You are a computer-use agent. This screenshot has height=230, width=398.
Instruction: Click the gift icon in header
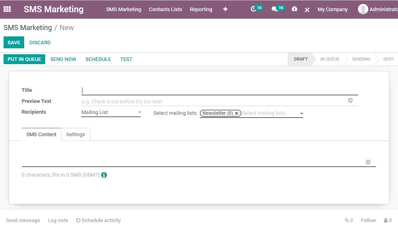point(295,9)
